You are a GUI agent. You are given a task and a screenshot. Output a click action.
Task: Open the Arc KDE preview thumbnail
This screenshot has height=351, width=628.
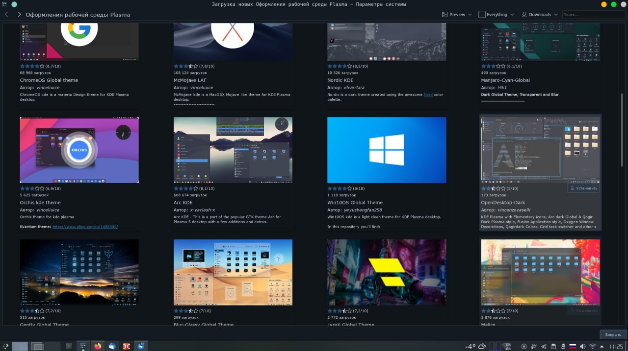pyautogui.click(x=233, y=150)
